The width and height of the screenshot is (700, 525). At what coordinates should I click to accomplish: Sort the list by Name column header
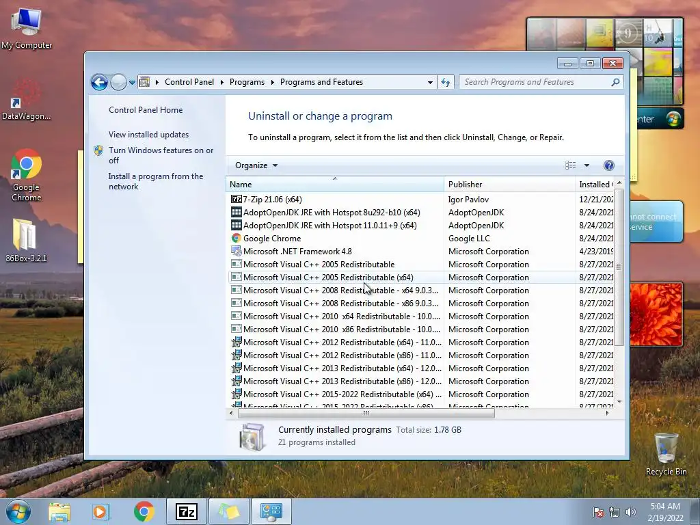(x=335, y=185)
